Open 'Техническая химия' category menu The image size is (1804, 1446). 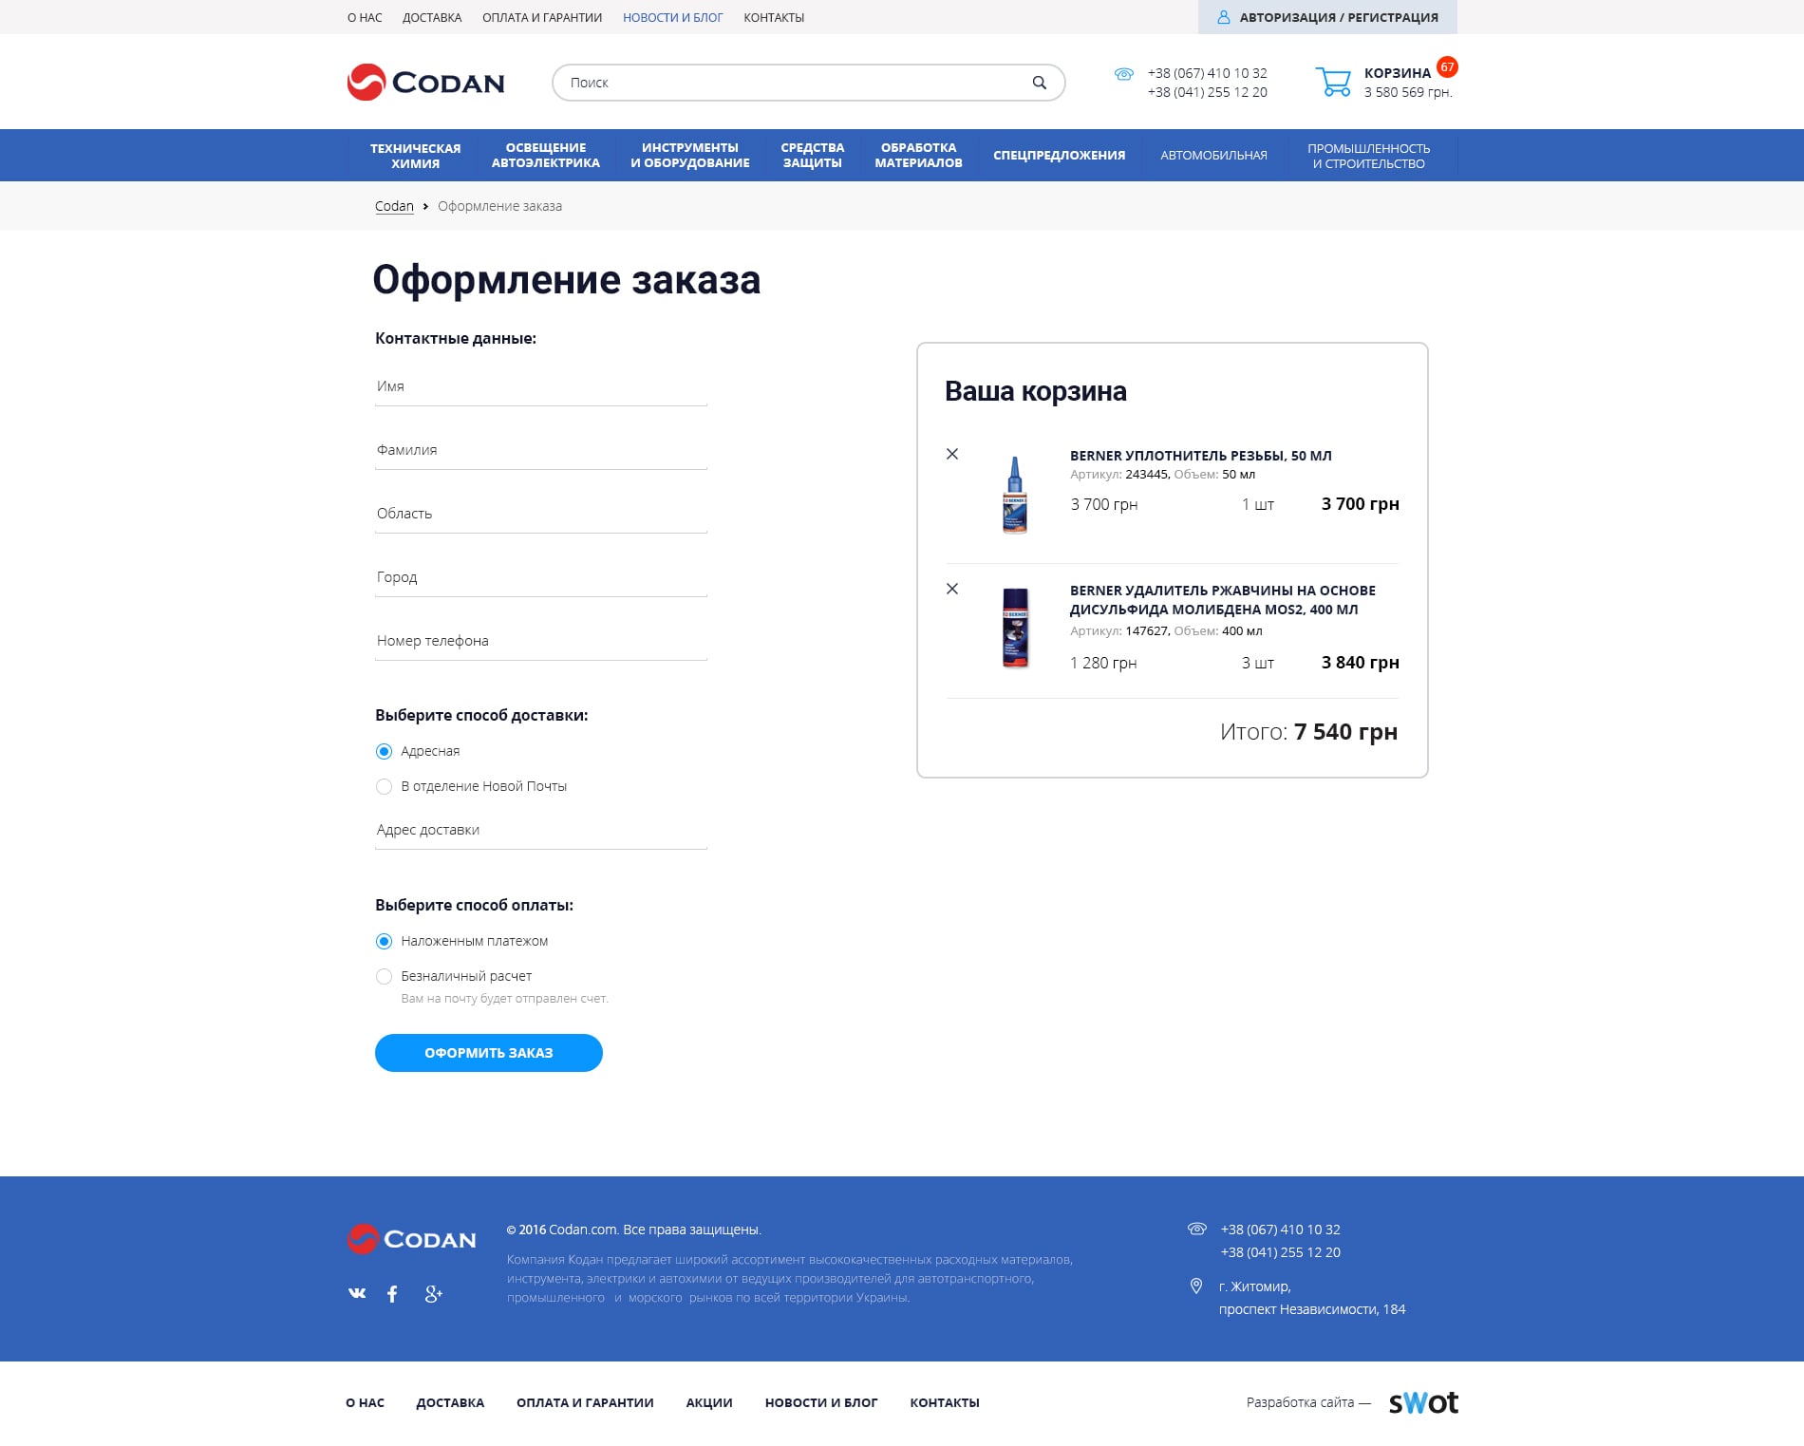click(x=415, y=156)
